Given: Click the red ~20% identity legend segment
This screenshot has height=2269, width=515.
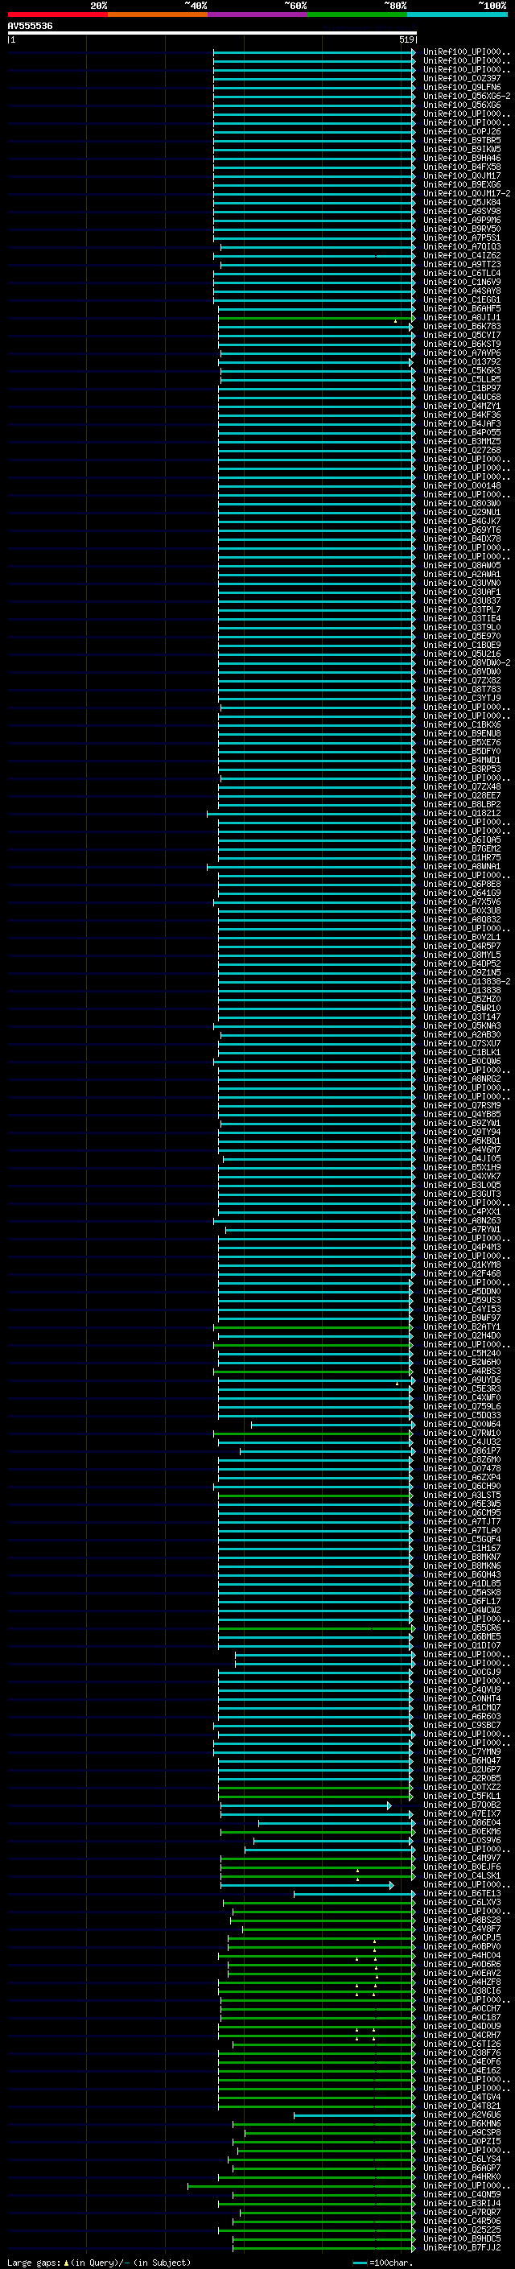Looking at the screenshot, I should (58, 14).
